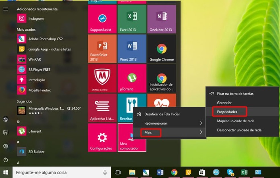Open the McAfee Central tile
The image size is (280, 178).
coord(102,78)
